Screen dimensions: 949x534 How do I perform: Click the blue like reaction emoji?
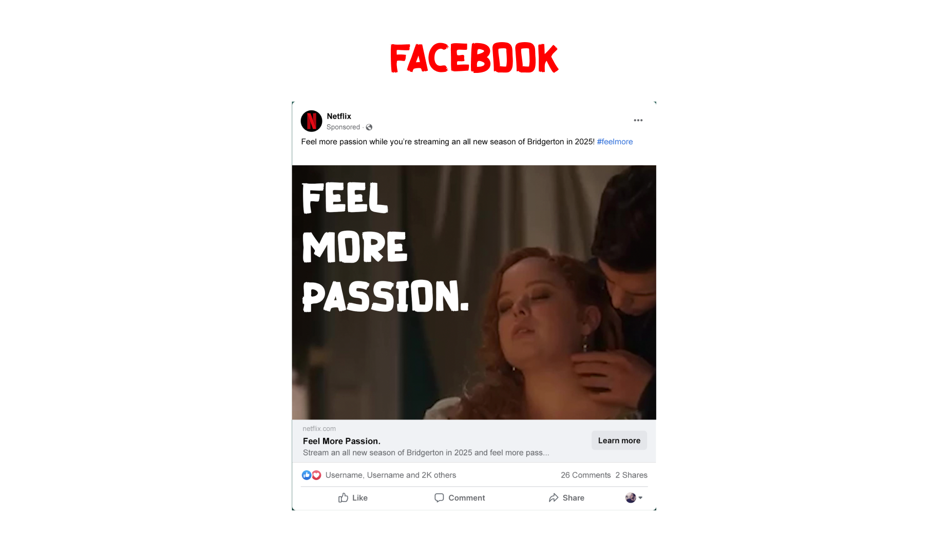coord(307,475)
